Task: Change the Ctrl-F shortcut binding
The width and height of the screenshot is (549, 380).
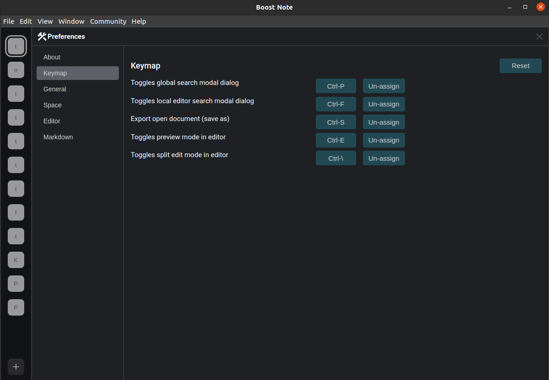Action: (x=336, y=104)
